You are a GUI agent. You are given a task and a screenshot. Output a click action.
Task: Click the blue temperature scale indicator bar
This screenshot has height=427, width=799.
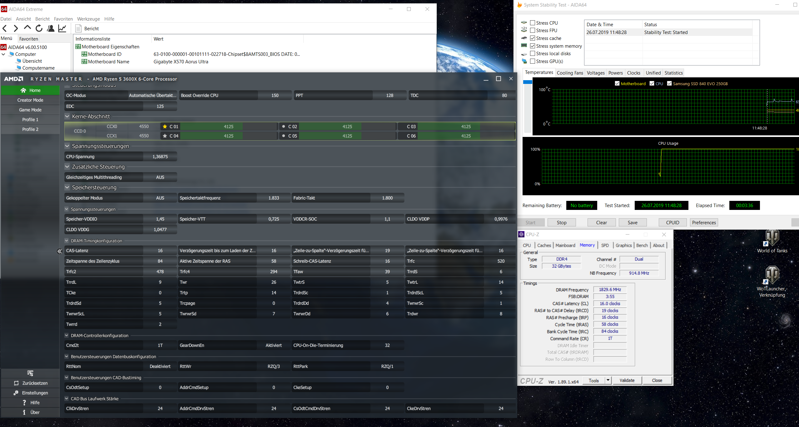coord(528,82)
